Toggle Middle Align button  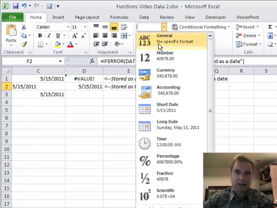[105, 27]
